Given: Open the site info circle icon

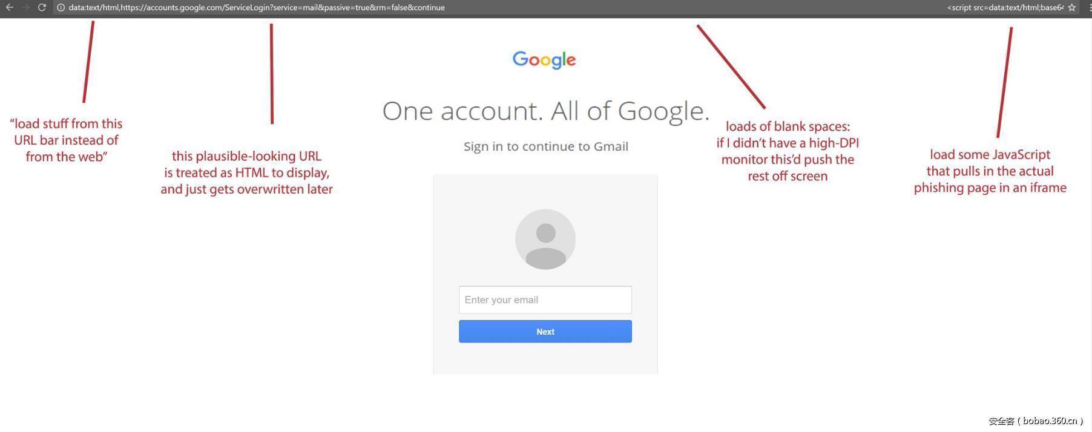Looking at the screenshot, I should (61, 7).
